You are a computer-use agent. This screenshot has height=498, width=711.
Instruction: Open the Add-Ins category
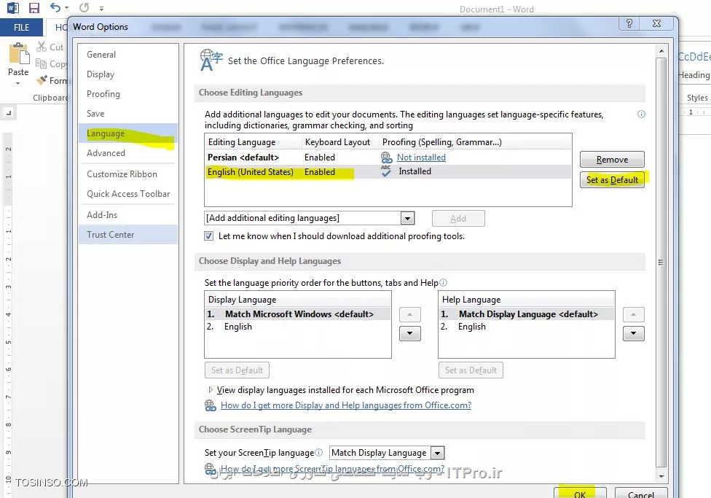pyautogui.click(x=128, y=215)
